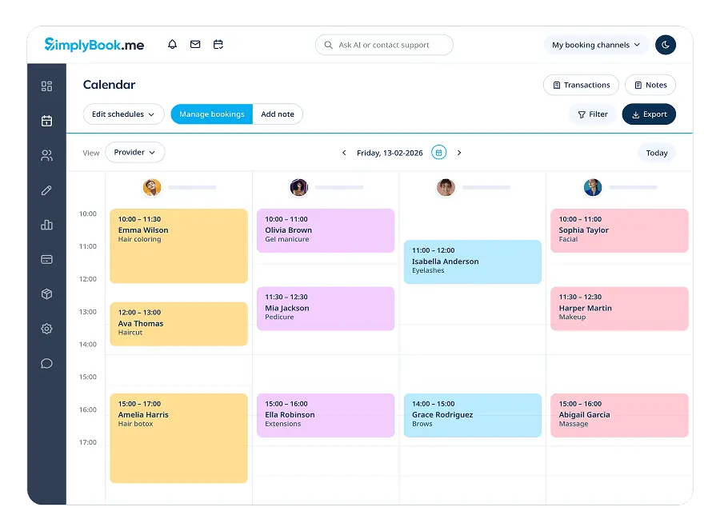Jump to Today

click(657, 153)
